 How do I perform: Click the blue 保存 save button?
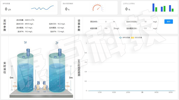169,21
